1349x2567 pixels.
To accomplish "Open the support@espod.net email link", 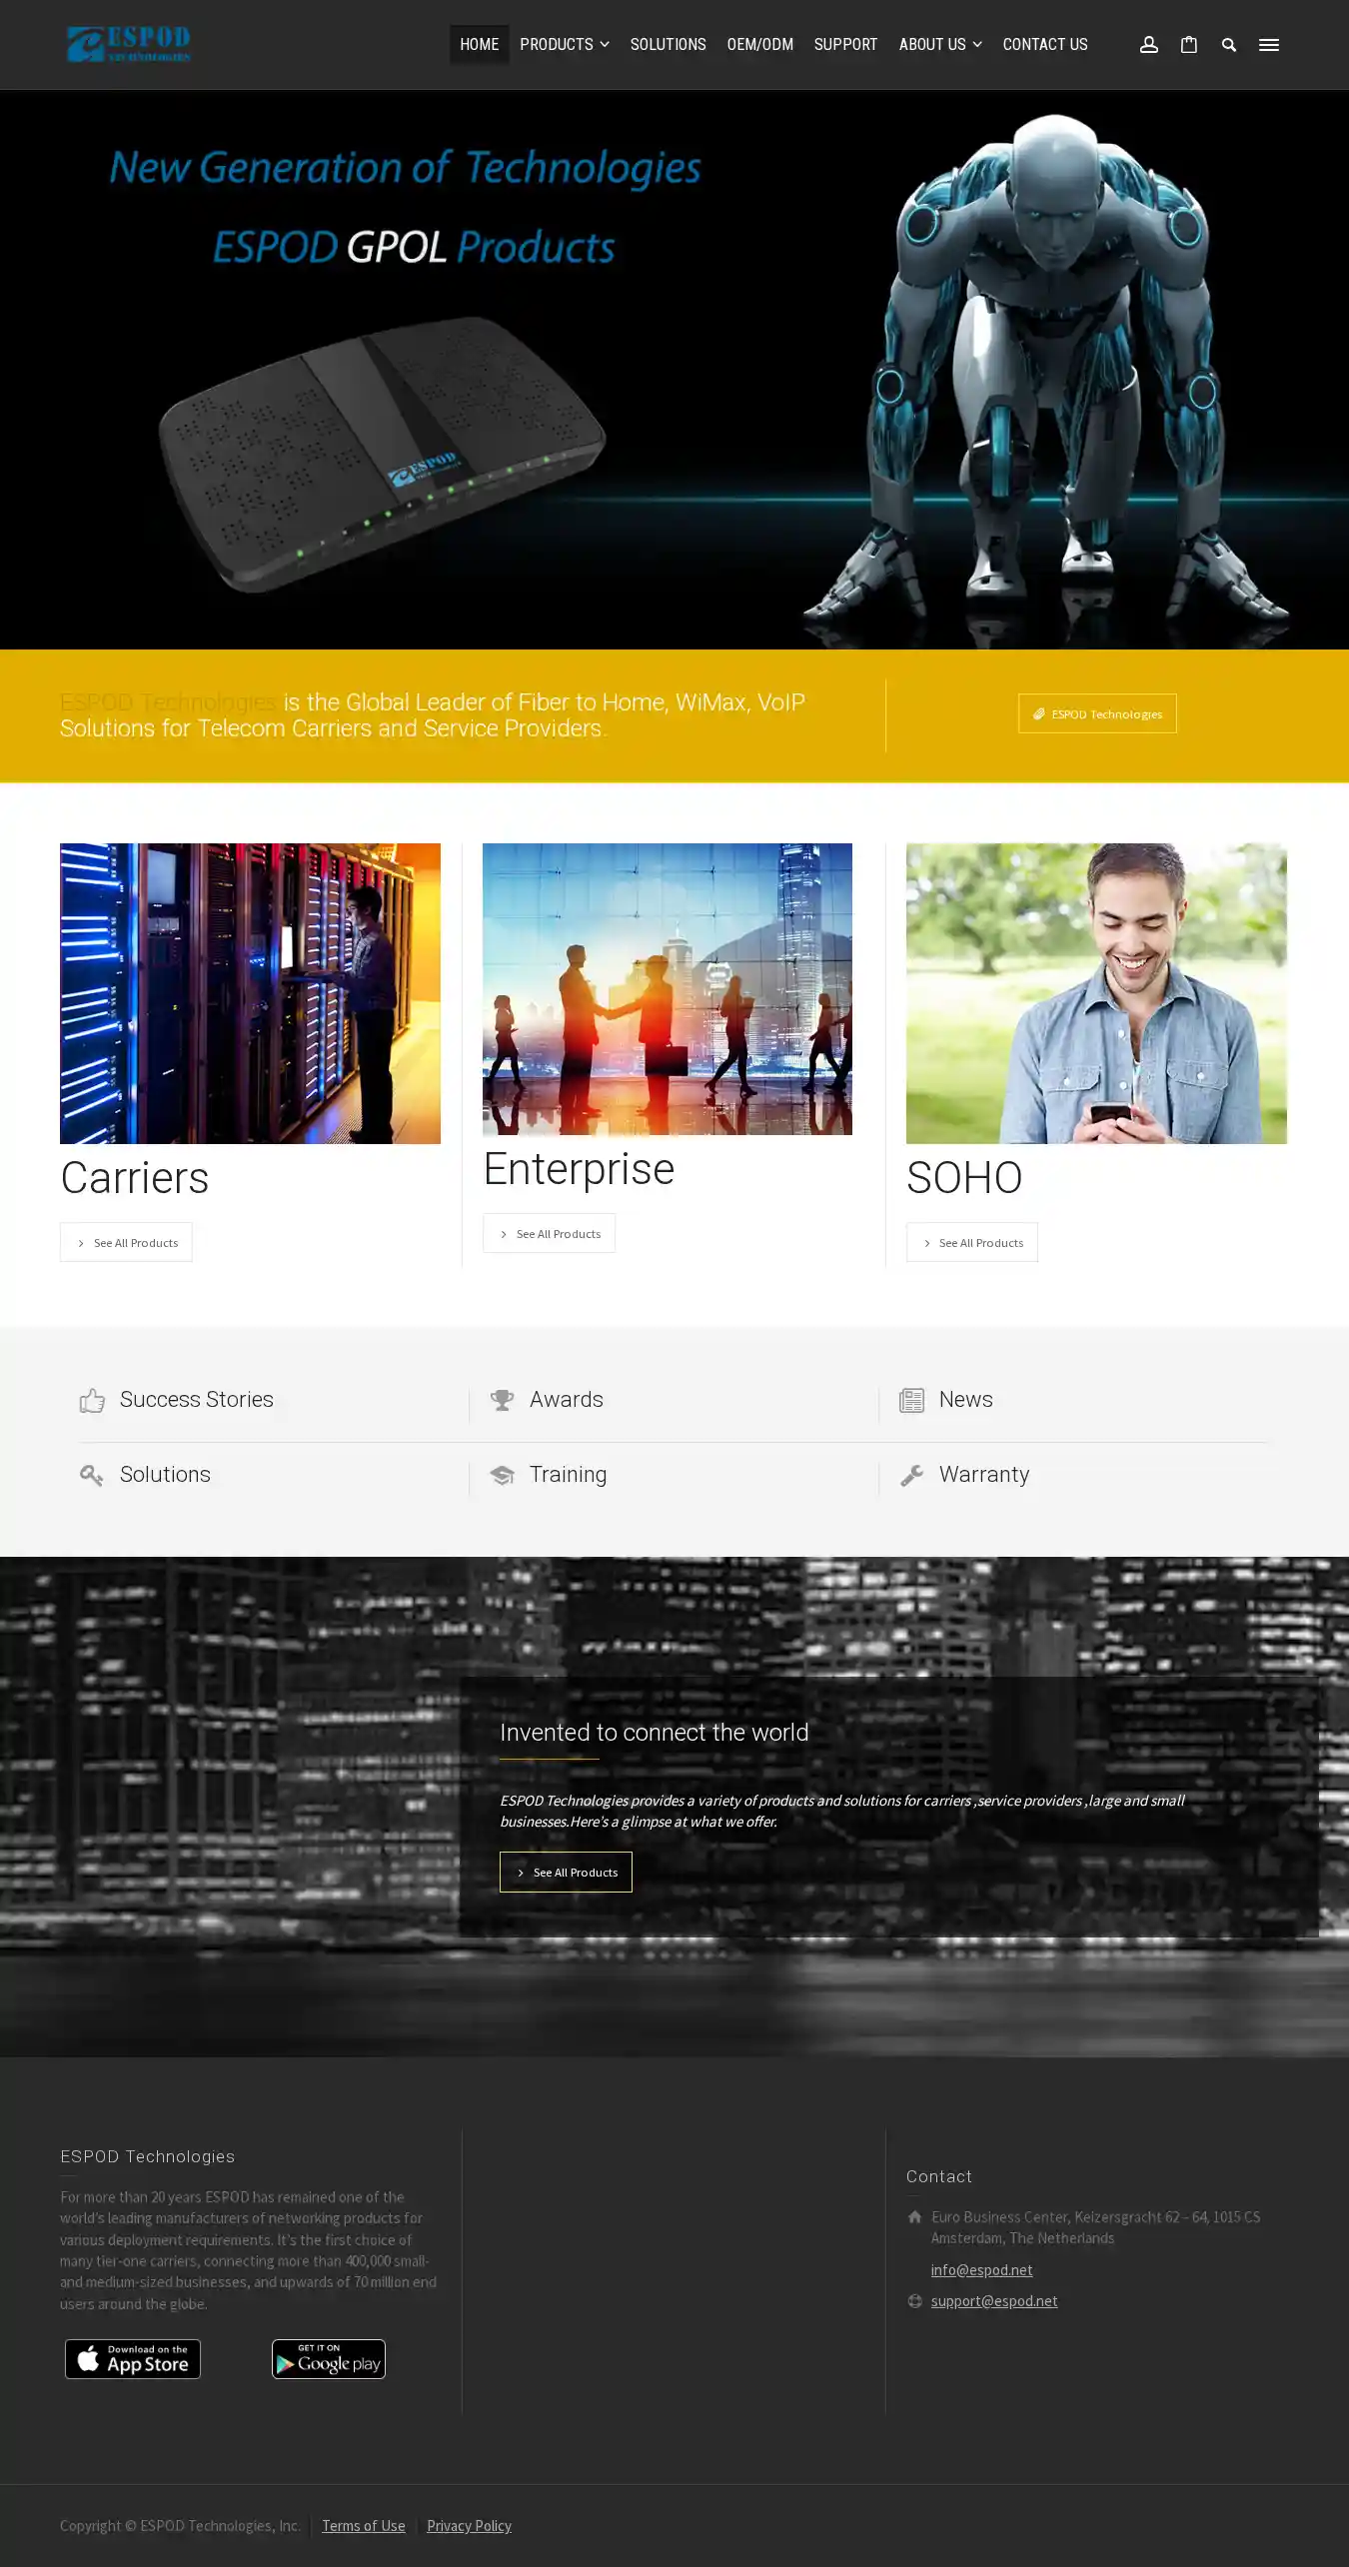I will (993, 2301).
